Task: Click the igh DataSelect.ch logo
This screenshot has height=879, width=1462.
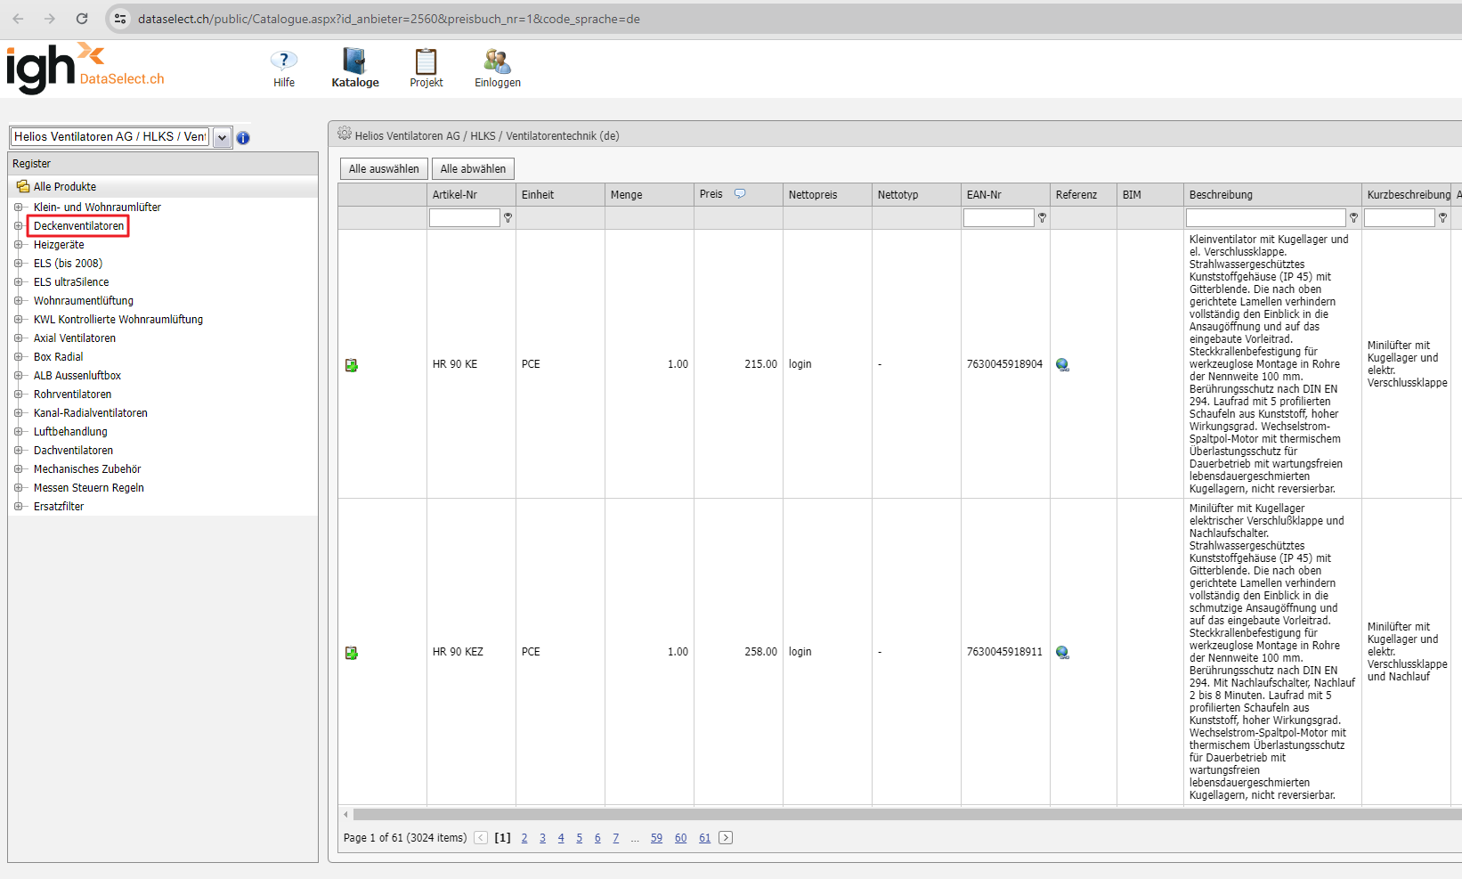Action: (85, 68)
